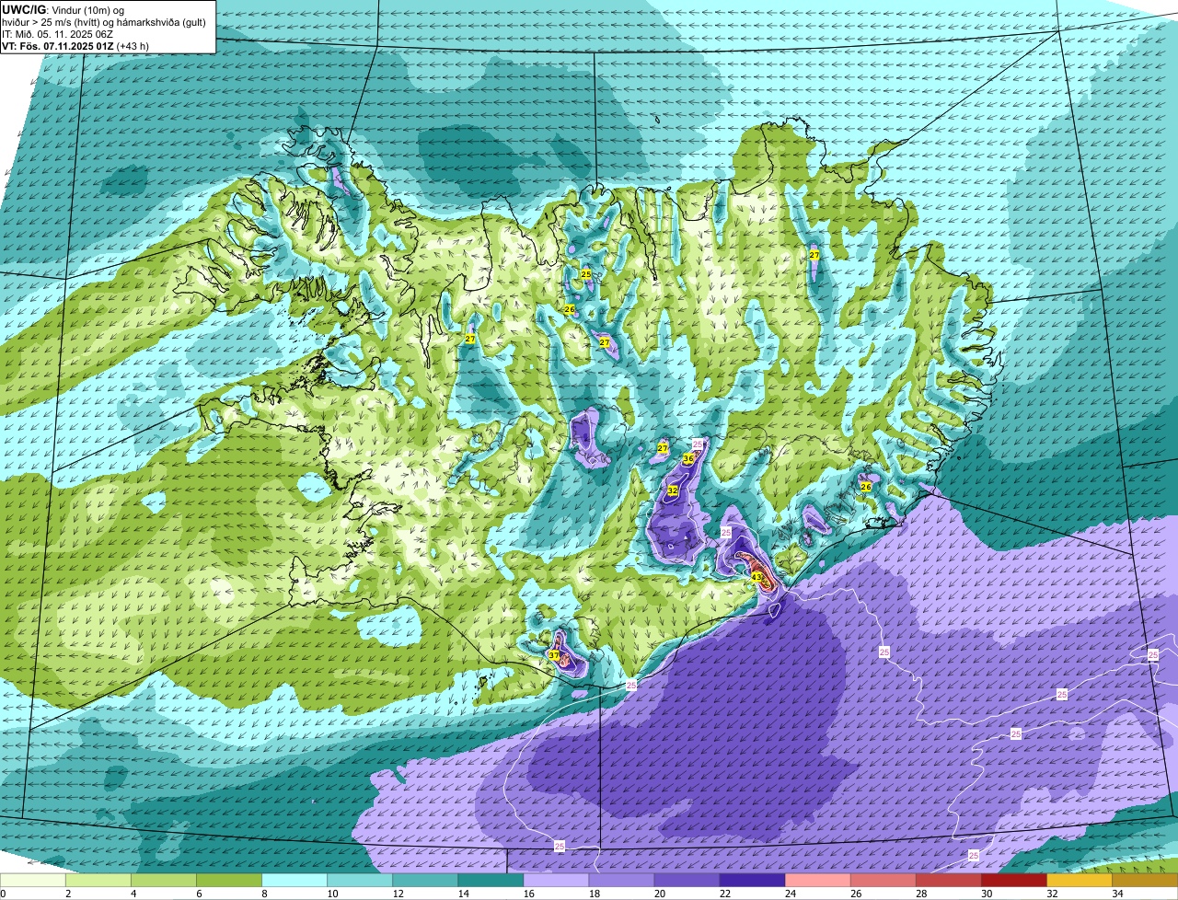Click the legend scale value '4'
Viewport: 1178px width, 900px height.
pos(132,894)
